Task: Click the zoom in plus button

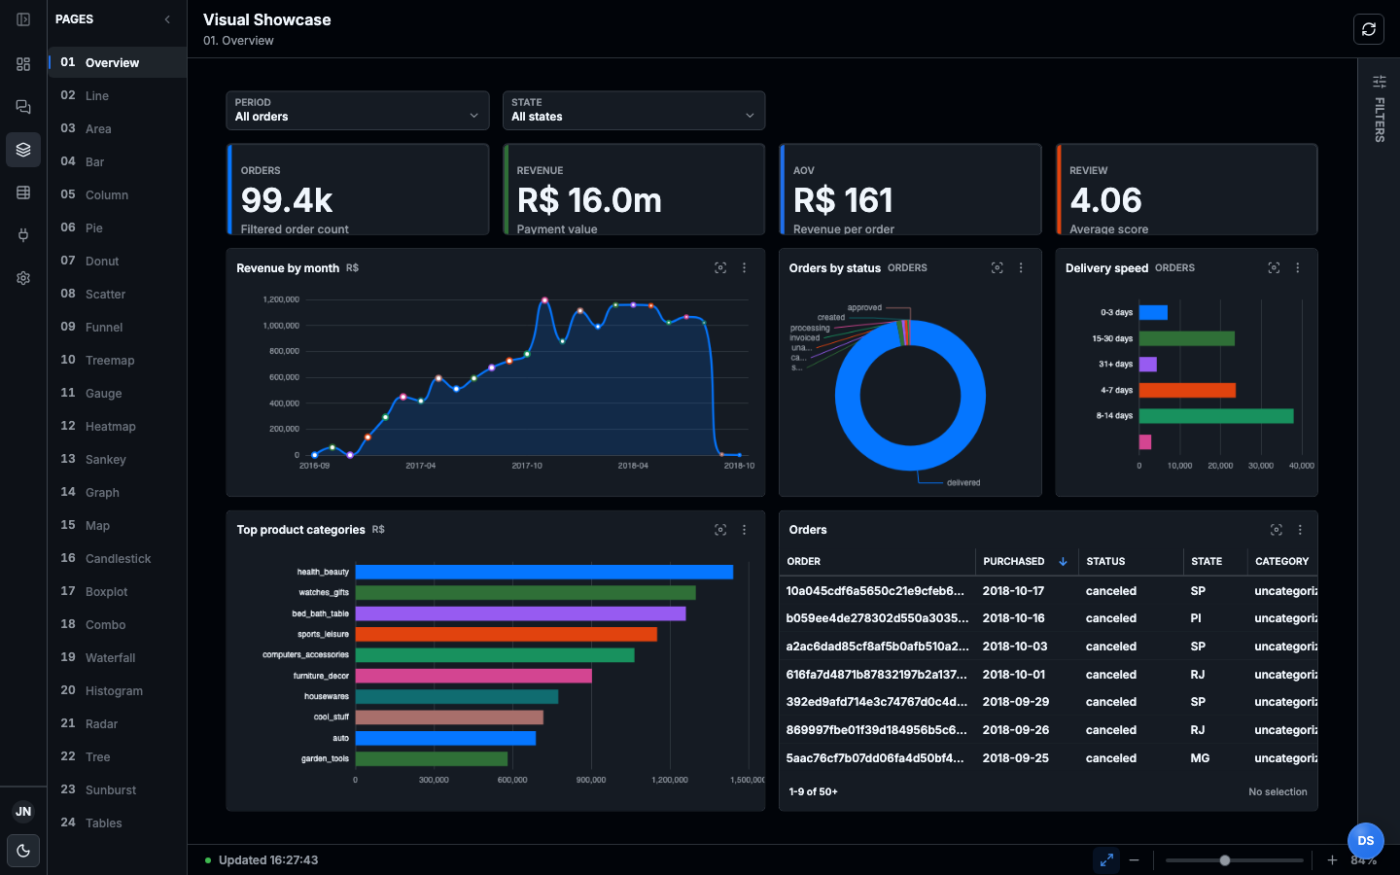Action: (1332, 860)
